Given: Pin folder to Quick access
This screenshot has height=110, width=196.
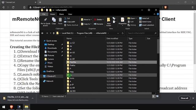Looking at the screenshot, I should click(x=45, y=22).
